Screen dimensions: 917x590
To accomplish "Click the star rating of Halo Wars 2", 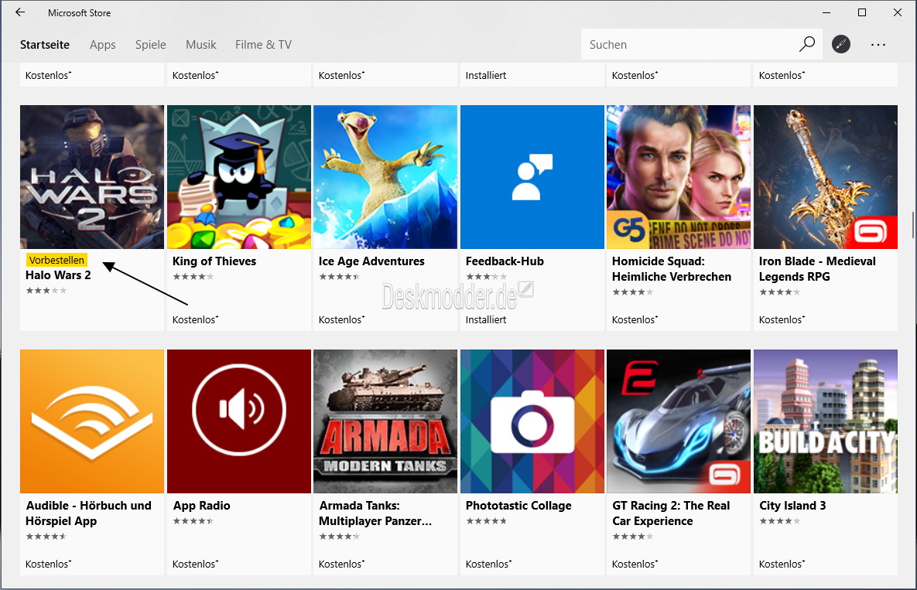I will (x=46, y=290).
